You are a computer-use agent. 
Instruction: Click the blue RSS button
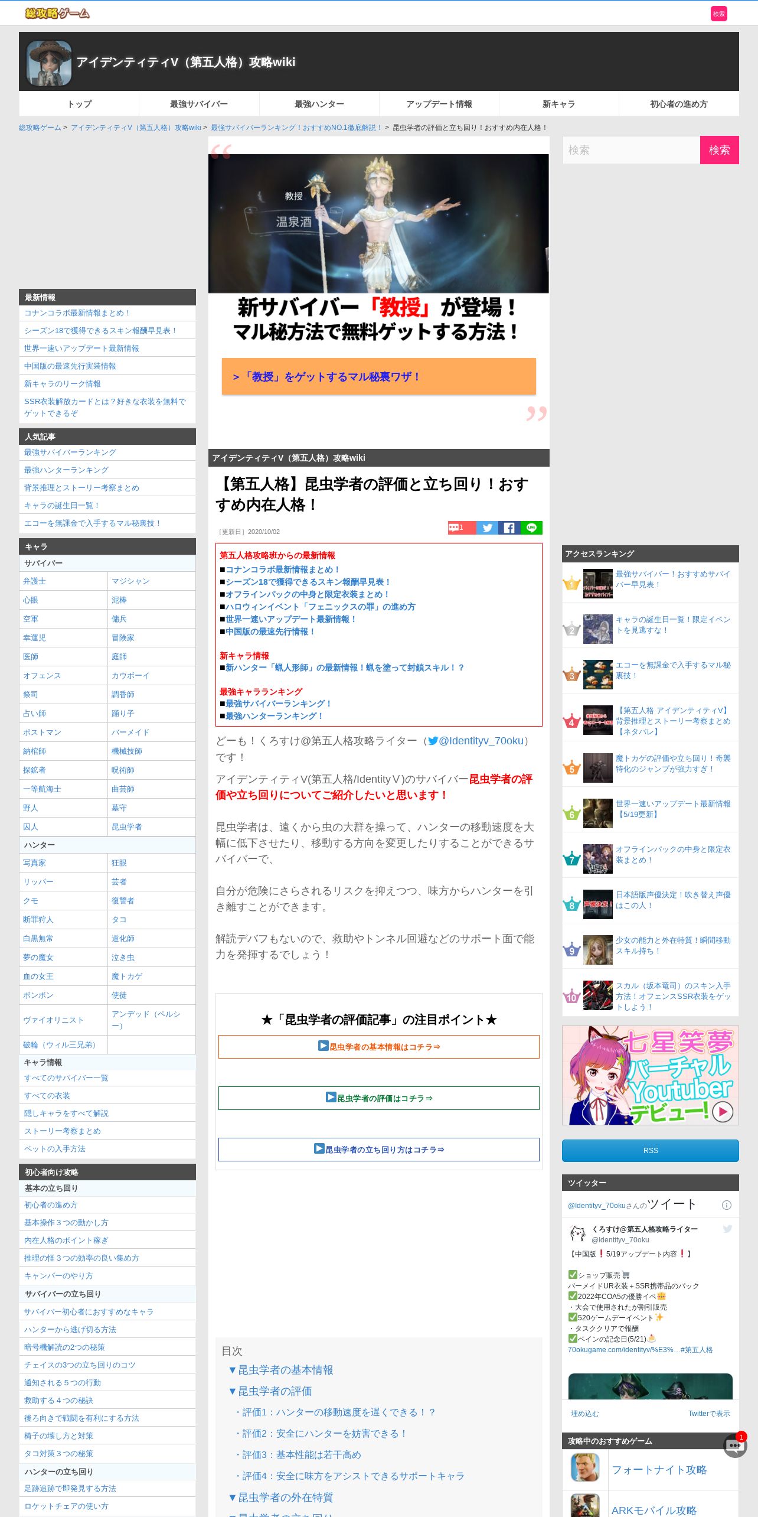tap(650, 1151)
